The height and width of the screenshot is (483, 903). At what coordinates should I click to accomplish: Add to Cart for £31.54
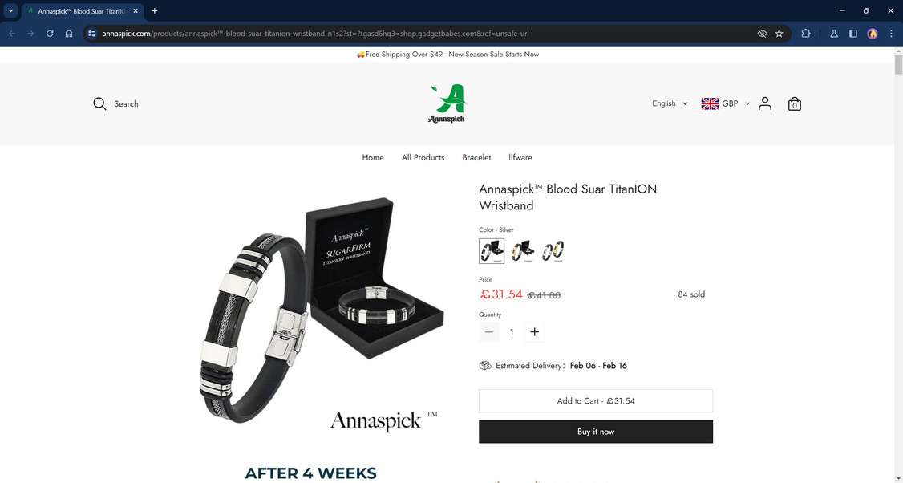pyautogui.click(x=596, y=400)
